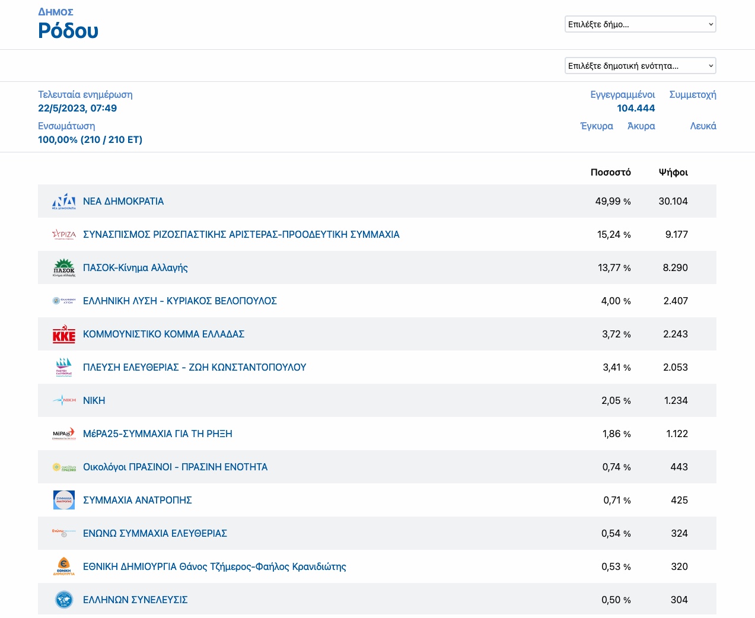Viewport: 755px width, 618px height.
Task: Click the Ελλήνων Συνέλευσις round logo
Action: click(64, 600)
